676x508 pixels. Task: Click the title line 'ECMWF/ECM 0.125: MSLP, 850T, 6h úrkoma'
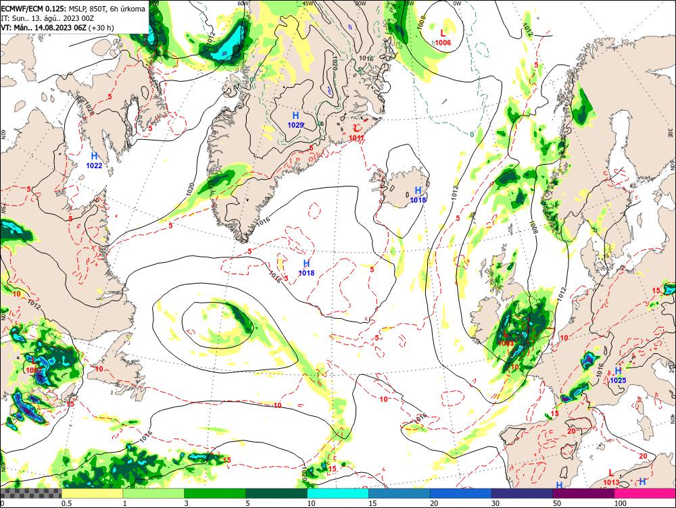coord(73,9)
